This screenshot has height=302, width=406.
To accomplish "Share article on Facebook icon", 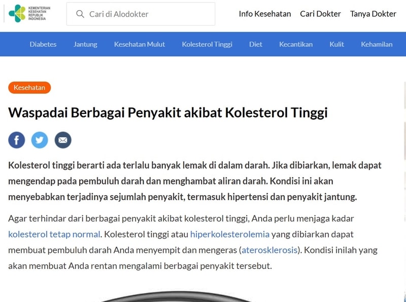I will click(x=17, y=140).
